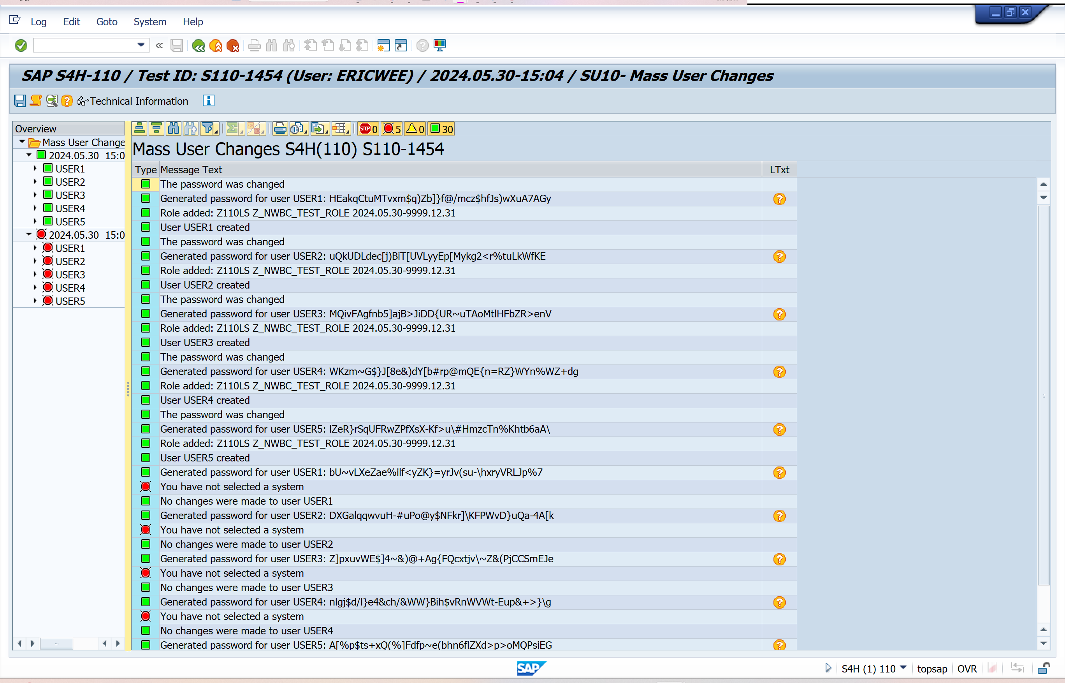
Task: Toggle the red Errors filter showing 5
Action: [392, 129]
